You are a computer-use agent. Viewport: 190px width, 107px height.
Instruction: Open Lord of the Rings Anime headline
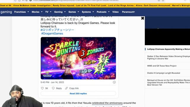121,5
